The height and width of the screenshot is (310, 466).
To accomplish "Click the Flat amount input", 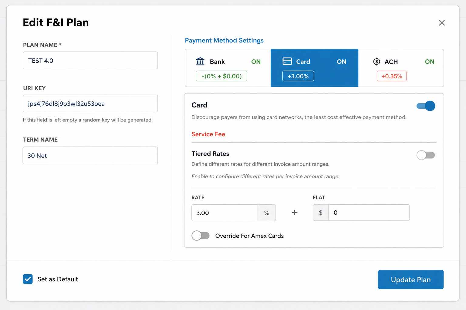I will tap(369, 213).
